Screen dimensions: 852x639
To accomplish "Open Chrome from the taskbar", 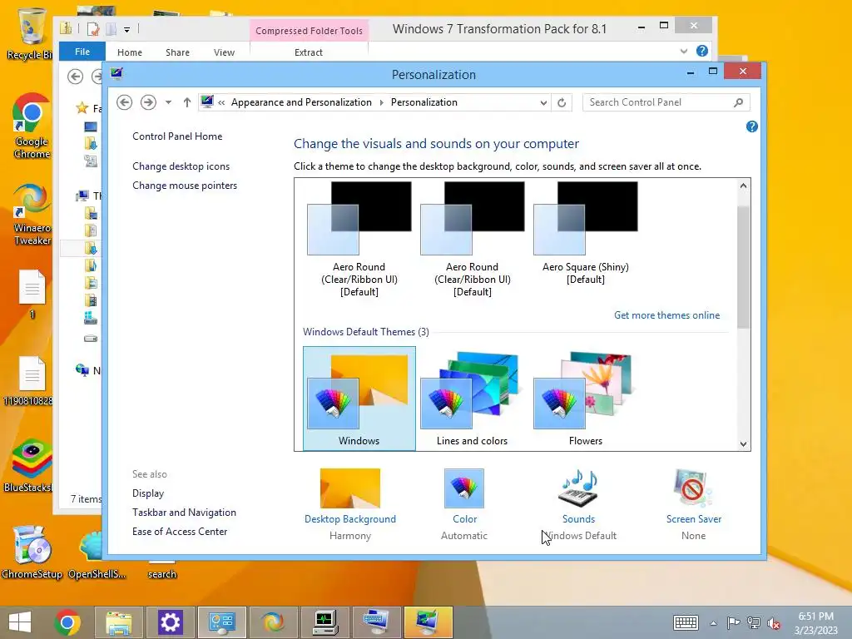I will coord(67,622).
